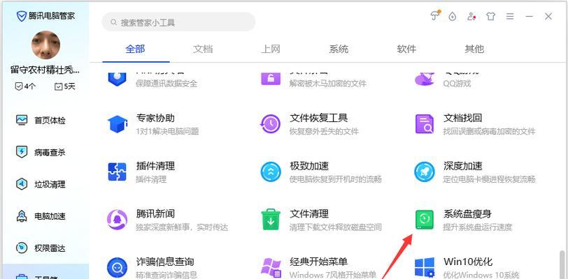Open the 文档找回 purple document icon
Viewport: 568px width, 279px height.
coord(424,124)
